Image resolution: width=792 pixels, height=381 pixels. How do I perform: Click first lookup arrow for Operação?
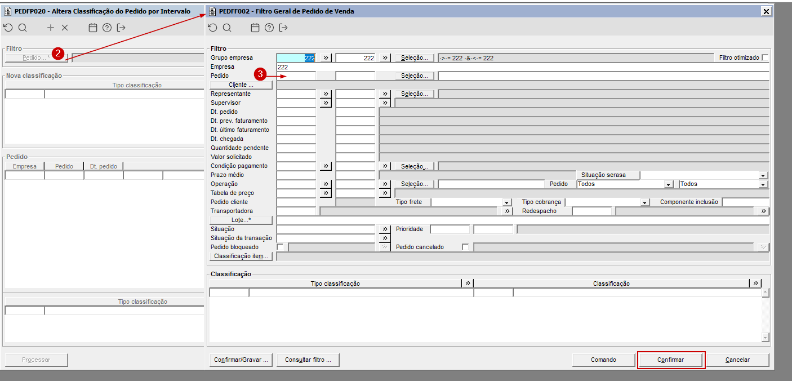tap(326, 184)
